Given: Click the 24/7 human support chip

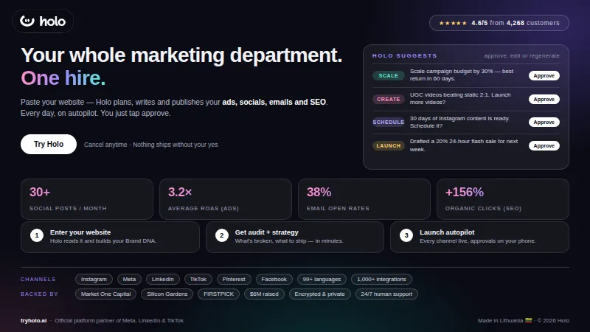Looking at the screenshot, I should point(386,294).
